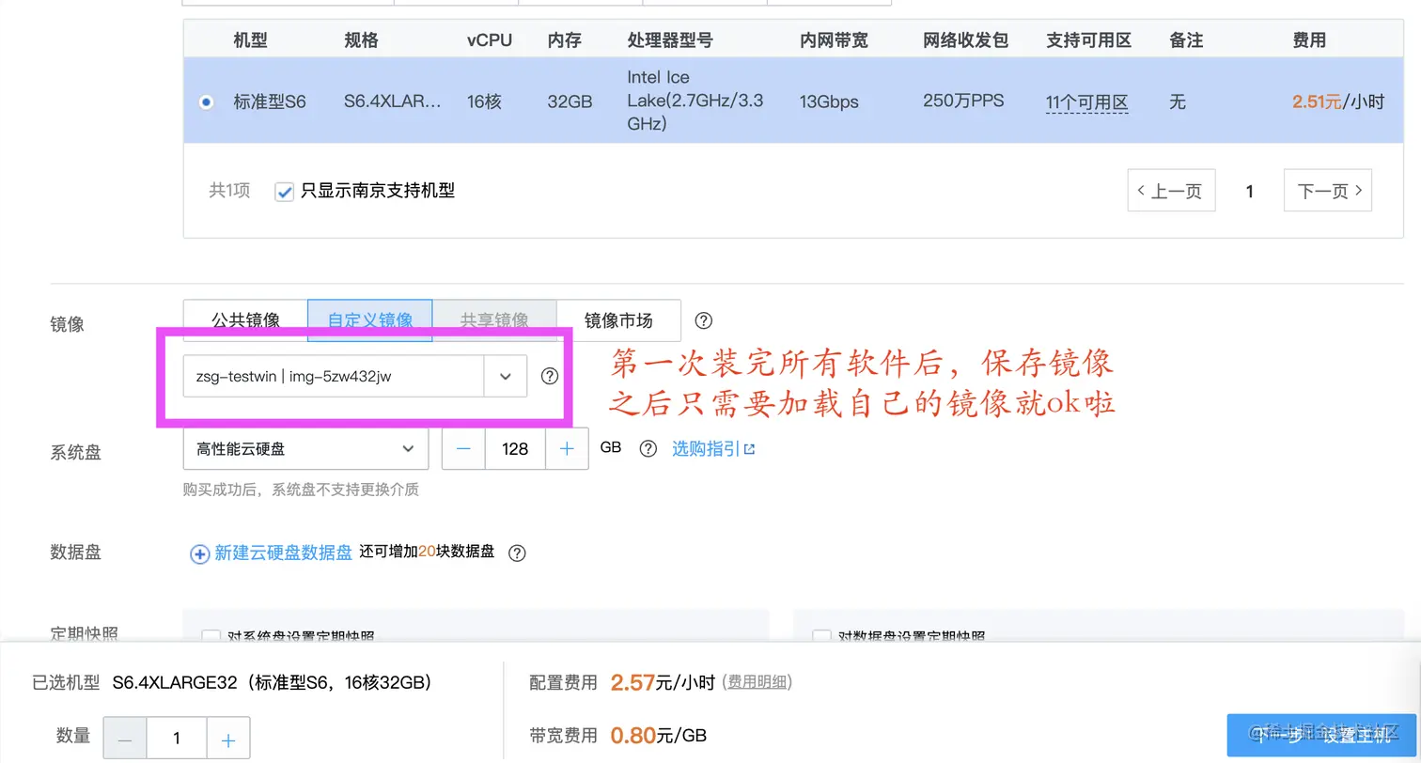Check 对系统盘设置定期快照 checkbox
The image size is (1421, 763).
coord(211,637)
